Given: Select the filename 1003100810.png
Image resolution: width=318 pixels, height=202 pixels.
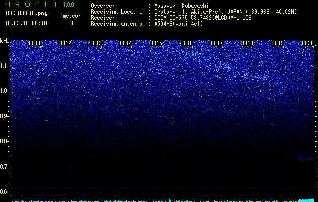Looking at the screenshot, I should click(x=26, y=14).
